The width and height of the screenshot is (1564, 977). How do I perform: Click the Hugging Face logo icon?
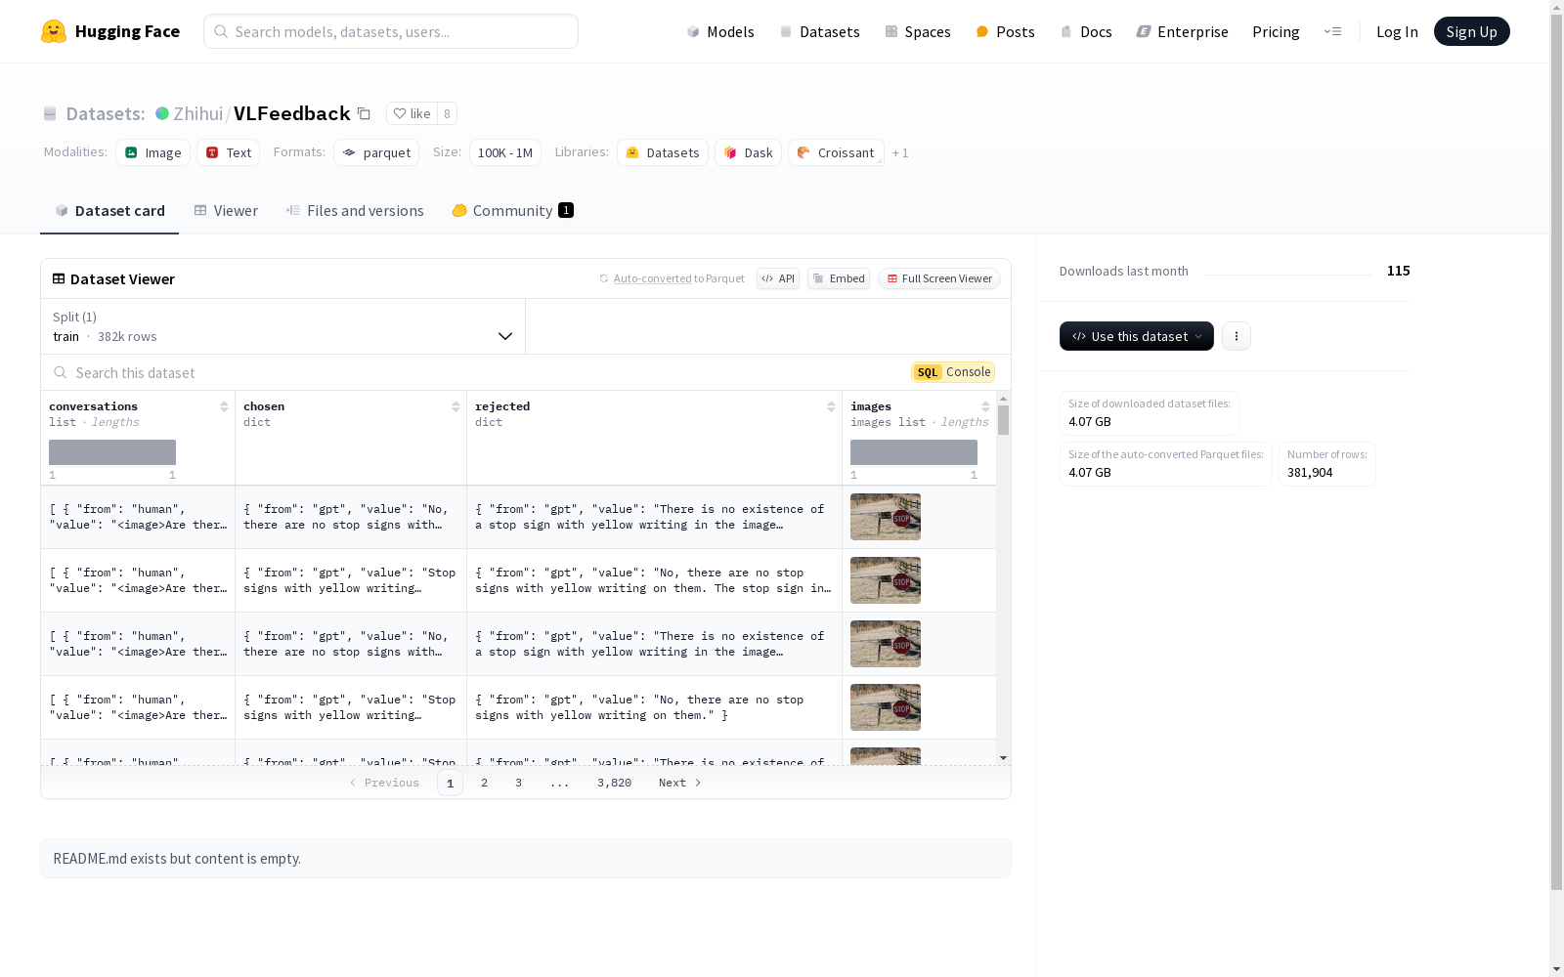click(x=54, y=31)
